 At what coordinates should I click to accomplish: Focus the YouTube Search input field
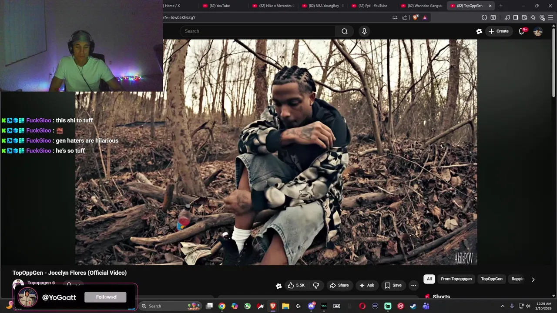258,31
